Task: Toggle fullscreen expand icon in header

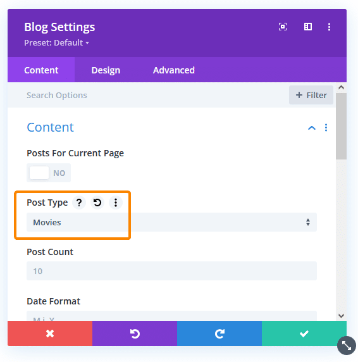Action: [283, 27]
